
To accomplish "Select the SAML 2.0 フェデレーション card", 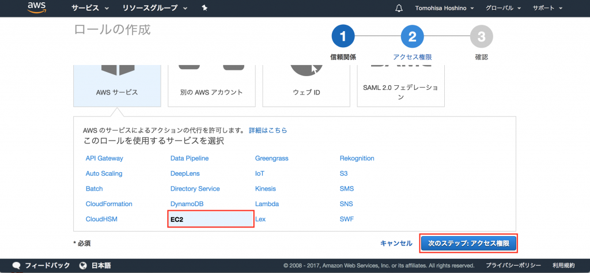I will pyautogui.click(x=401, y=86).
